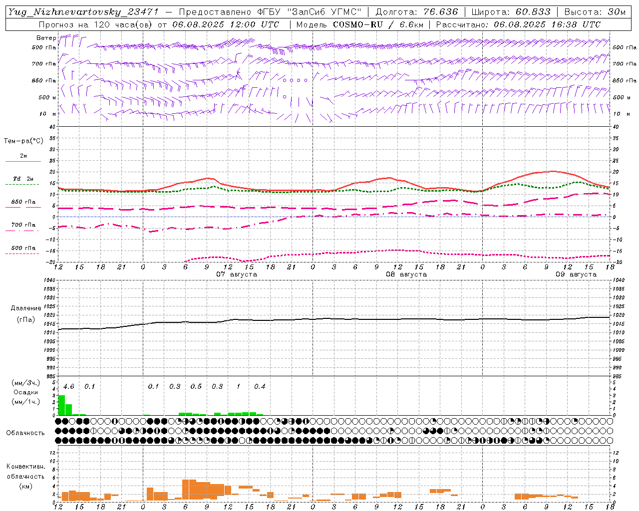Viewport: 639px width, 511px height.
Task: Click the 0.5 precipitation total value
Action: point(196,387)
